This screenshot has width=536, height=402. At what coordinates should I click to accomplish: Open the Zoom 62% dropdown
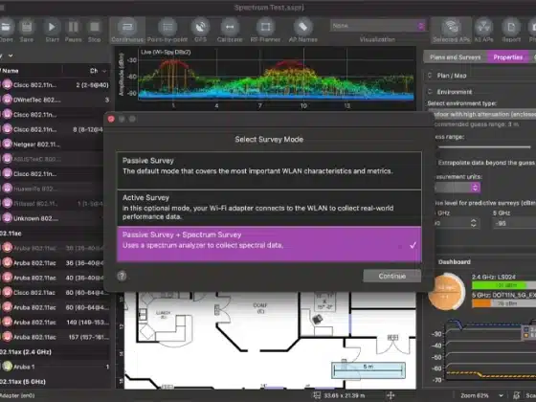(482, 395)
